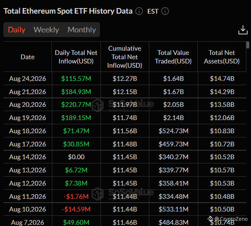The height and width of the screenshot is (226, 251).
Task: Click the Aug 11,2026 date cell
Action: 28,197
